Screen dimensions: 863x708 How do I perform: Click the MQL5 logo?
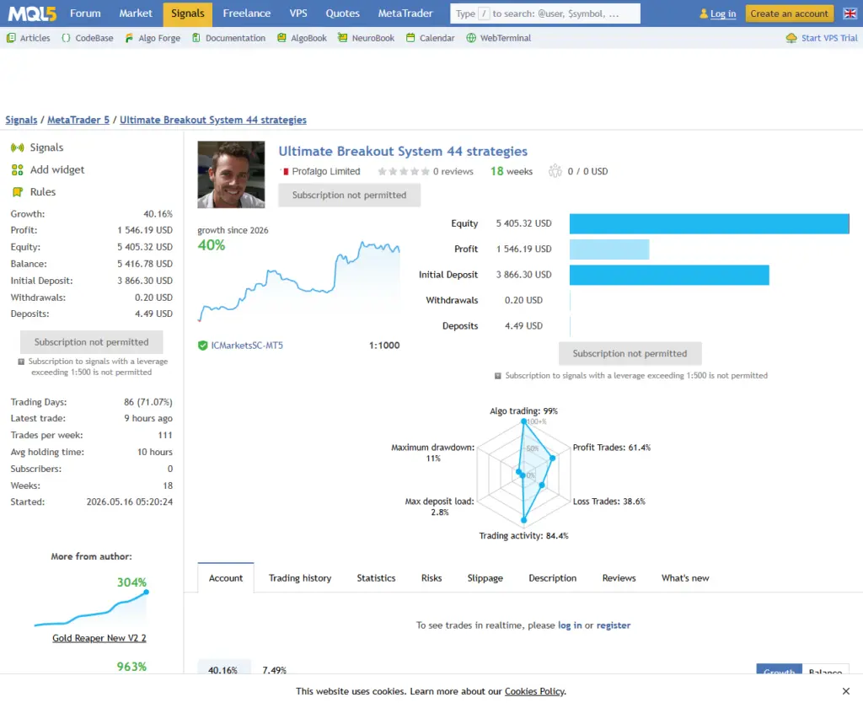coord(32,13)
